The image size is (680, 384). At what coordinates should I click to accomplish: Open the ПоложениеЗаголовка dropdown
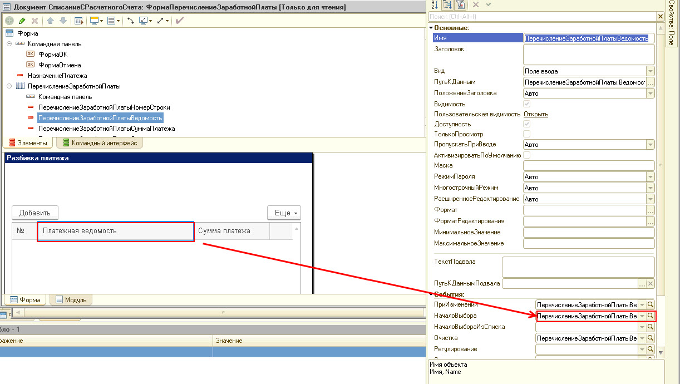pyautogui.click(x=651, y=93)
